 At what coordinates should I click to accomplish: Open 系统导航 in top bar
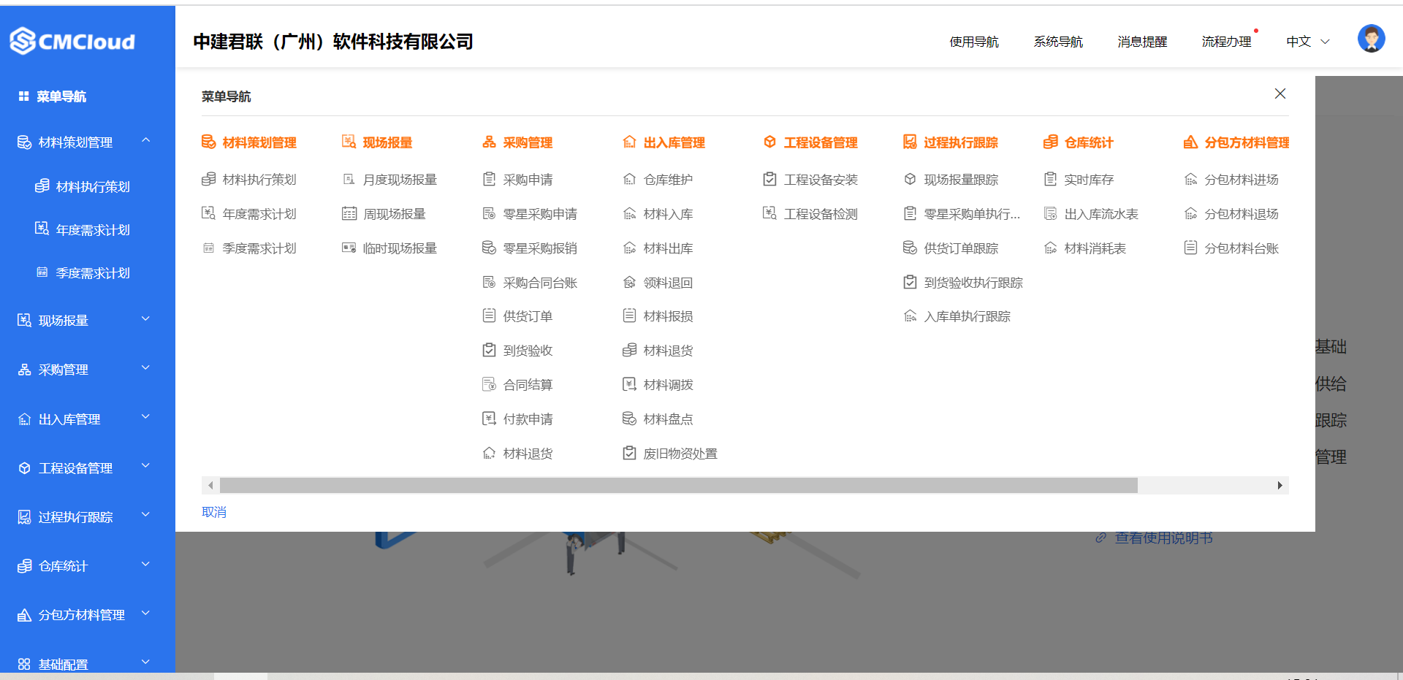coord(1058,42)
